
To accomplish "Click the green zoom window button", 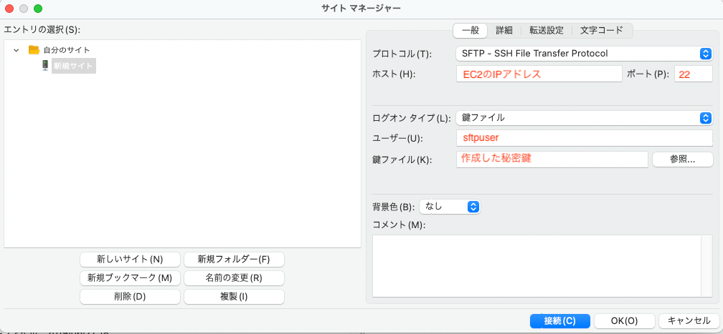I will tap(38, 9).
